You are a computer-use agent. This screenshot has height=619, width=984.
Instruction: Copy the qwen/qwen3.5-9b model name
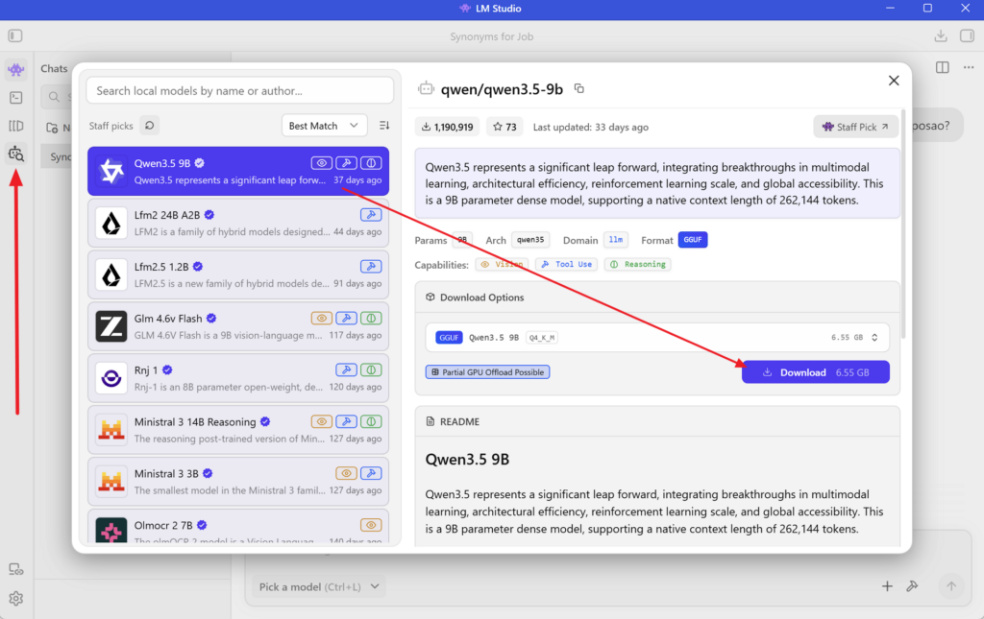coord(578,88)
